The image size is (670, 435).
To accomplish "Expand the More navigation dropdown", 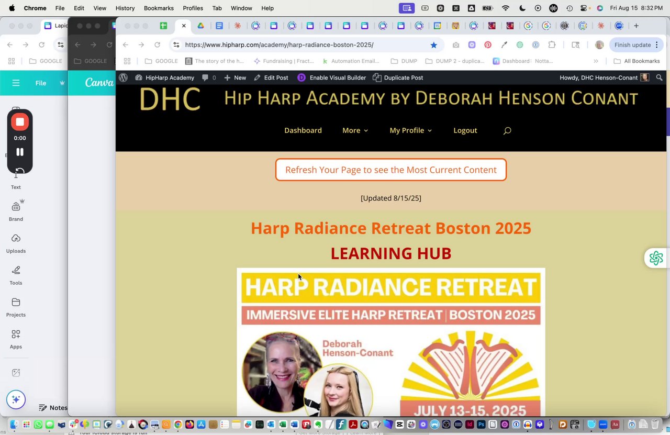I will (x=355, y=130).
